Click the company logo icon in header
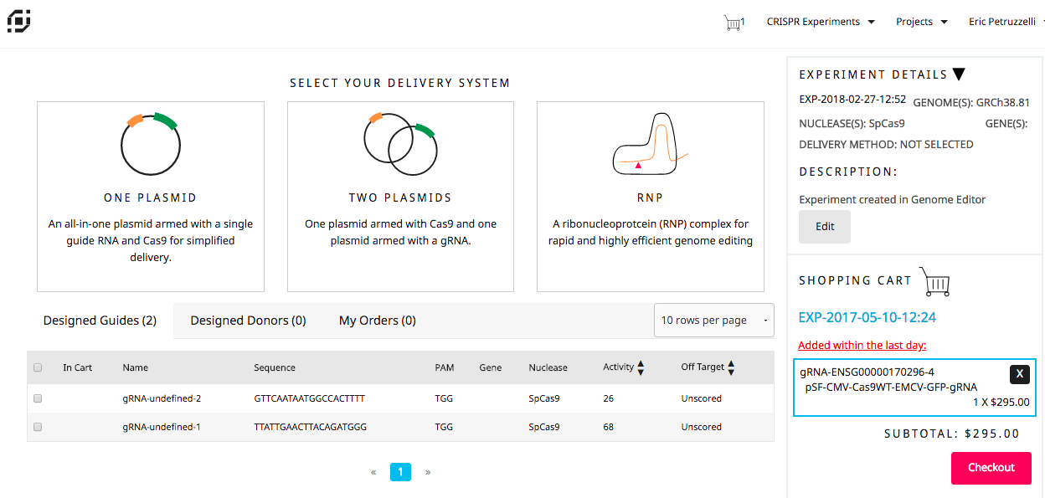This screenshot has width=1045, height=498. point(19,21)
